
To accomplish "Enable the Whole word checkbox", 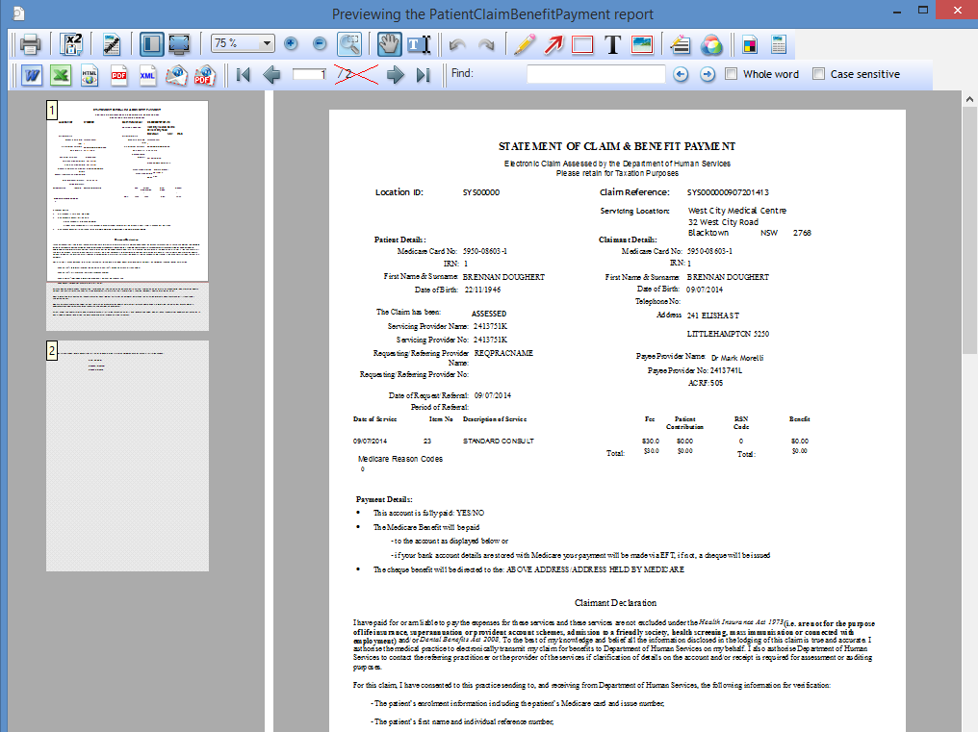I will (732, 74).
